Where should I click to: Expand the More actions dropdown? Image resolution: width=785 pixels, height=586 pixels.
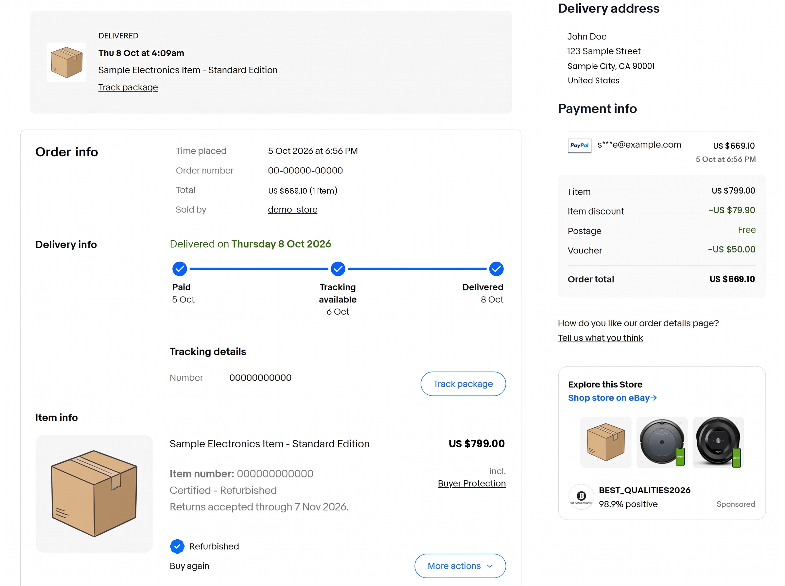click(x=460, y=565)
